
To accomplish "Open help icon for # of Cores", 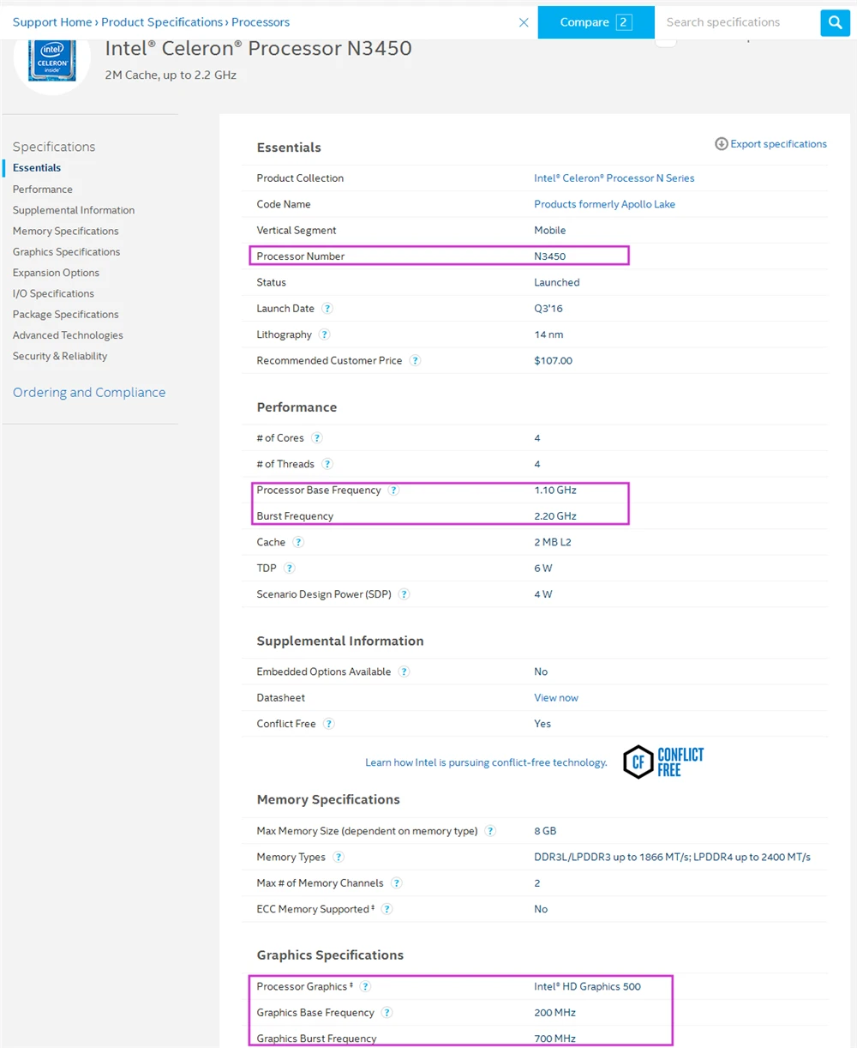I will click(x=316, y=438).
